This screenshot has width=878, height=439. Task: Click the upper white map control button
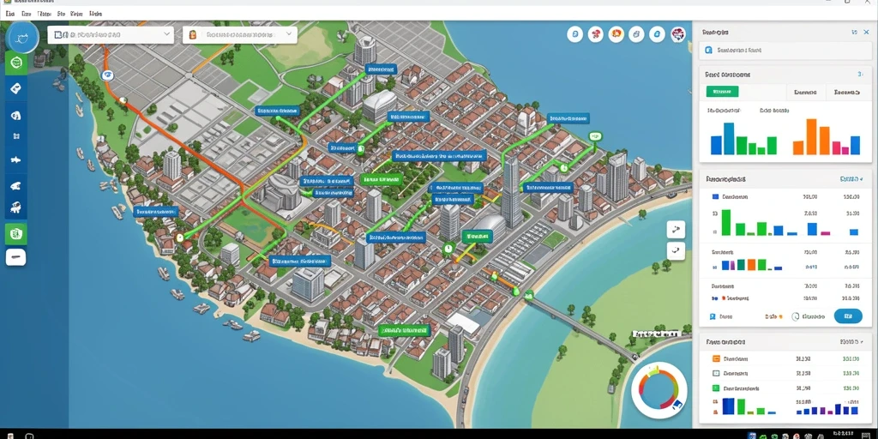point(676,229)
